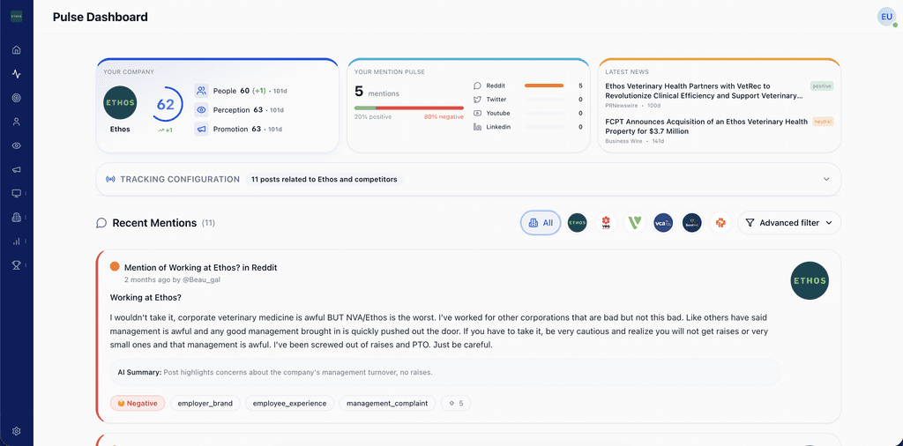Click the upvote count 5 chip
The width and height of the screenshot is (903, 446).
point(456,404)
